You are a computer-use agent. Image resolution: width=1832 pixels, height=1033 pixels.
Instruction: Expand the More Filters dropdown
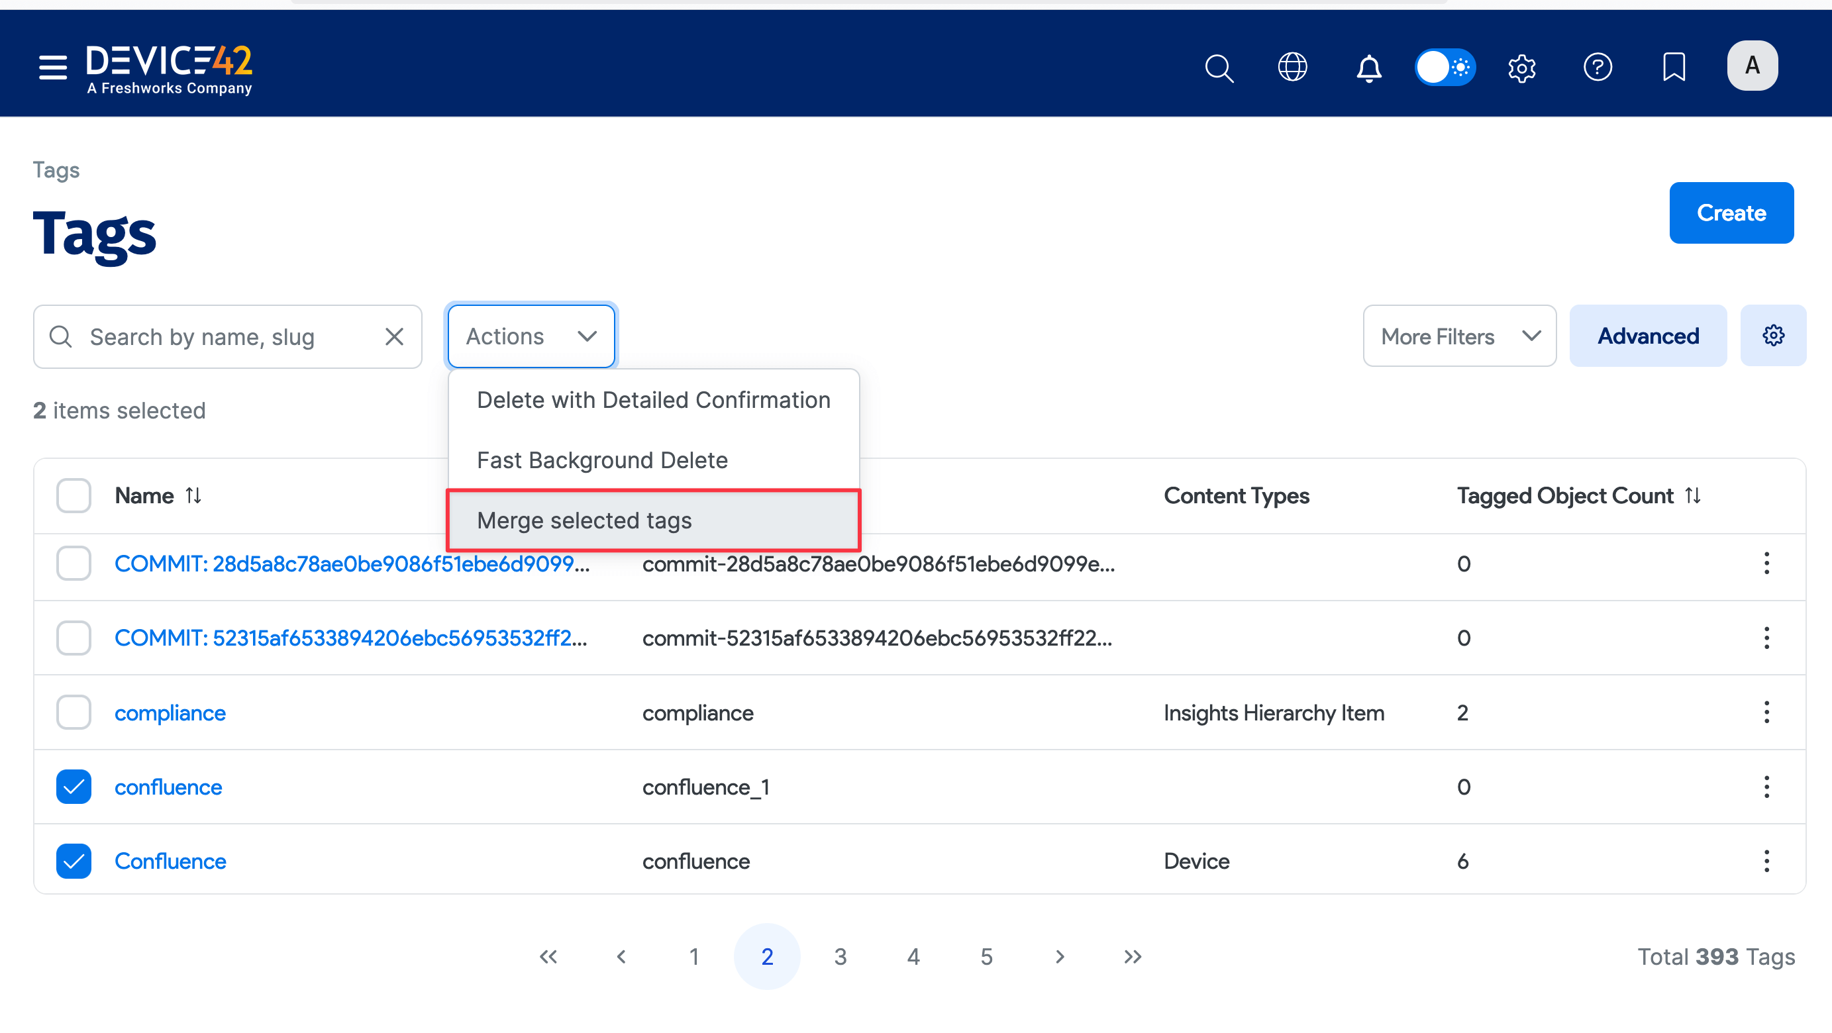point(1458,336)
